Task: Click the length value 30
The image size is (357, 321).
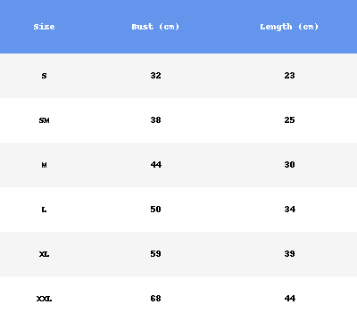Action: coord(289,165)
